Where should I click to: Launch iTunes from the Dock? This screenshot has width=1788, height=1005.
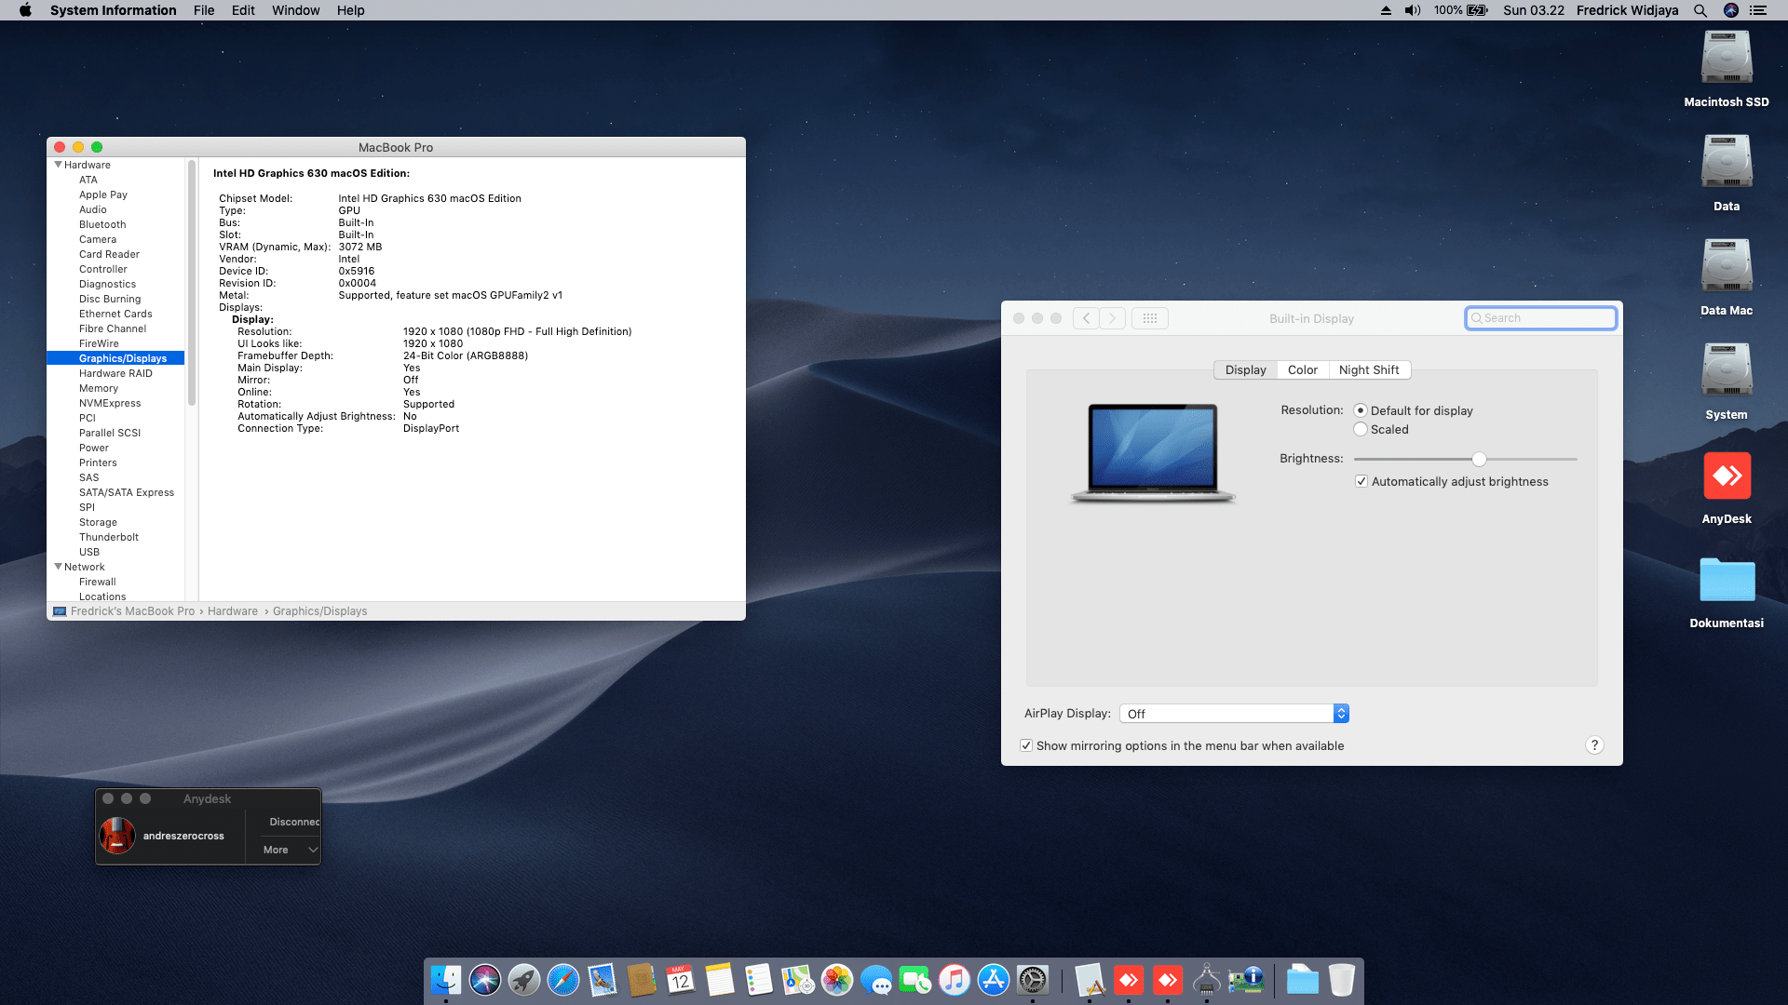[x=955, y=980]
